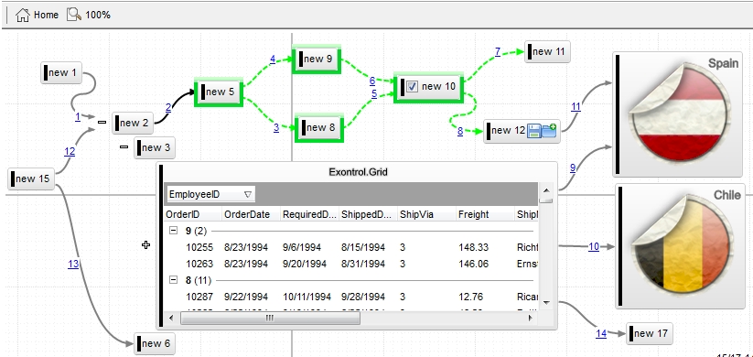Image resolution: width=753 pixels, height=357 pixels.
Task: Select the Chile flag sticker image
Action: (x=682, y=245)
